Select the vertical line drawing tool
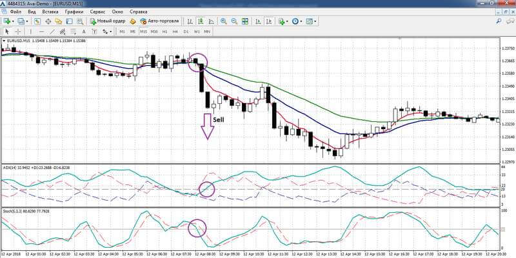The width and height of the screenshot is (516, 258). point(30,32)
